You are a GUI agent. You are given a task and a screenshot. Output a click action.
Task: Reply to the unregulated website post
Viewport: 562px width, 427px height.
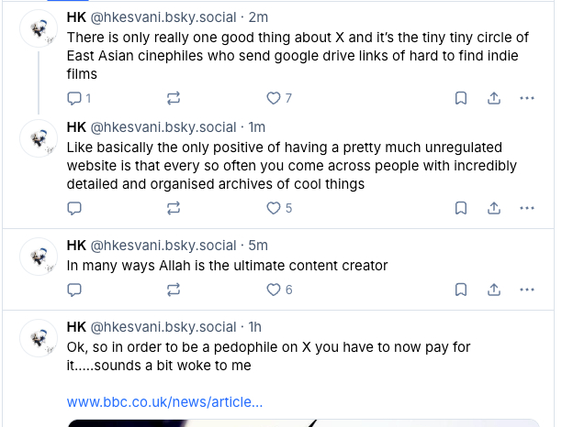(x=75, y=208)
